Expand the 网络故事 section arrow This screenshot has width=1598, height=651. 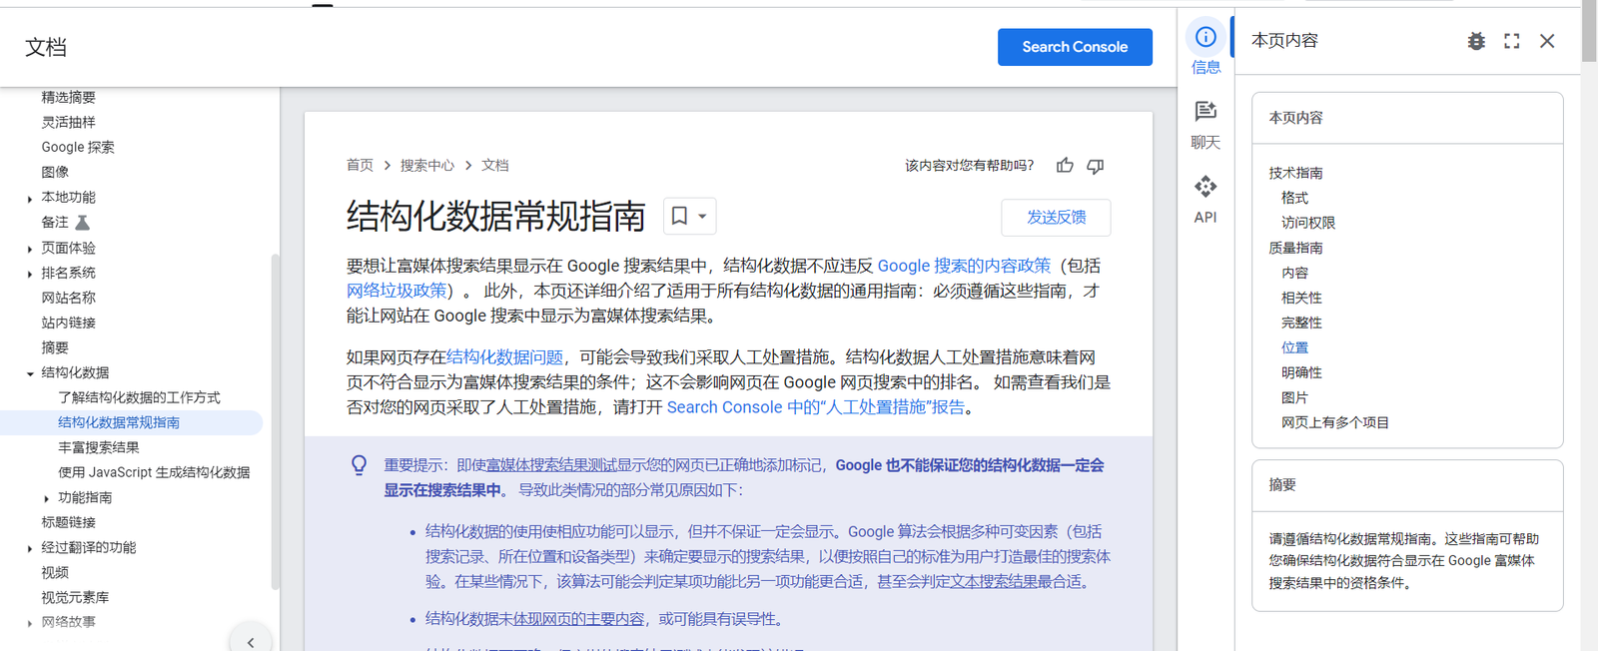[x=30, y=623]
